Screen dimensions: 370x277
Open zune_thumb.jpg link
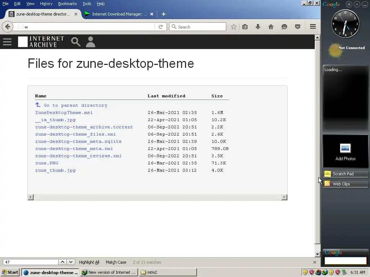[55, 170]
